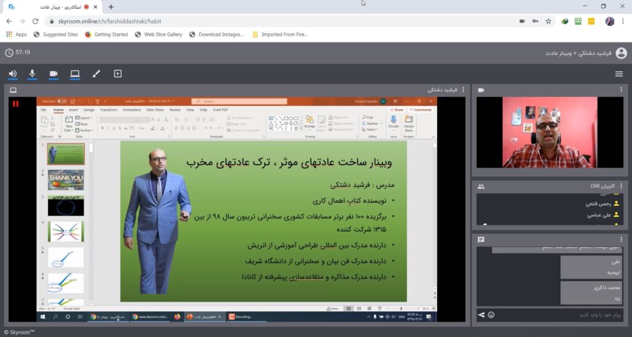Image resolution: width=632 pixels, height=337 pixels.
Task: Select slide 4 mind map thumbnail
Action: pos(65,231)
